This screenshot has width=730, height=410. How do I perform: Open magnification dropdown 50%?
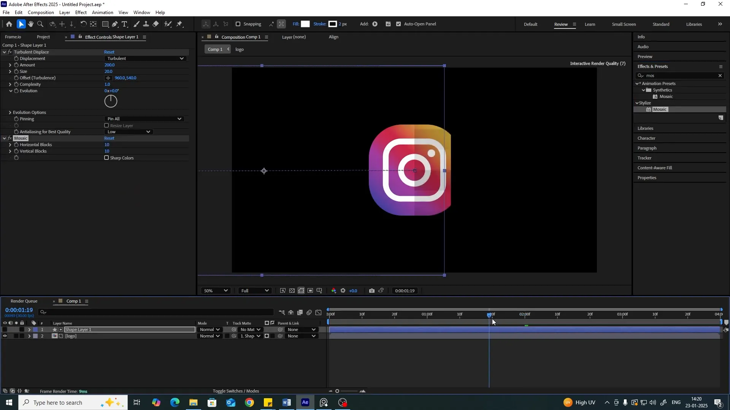coord(216,291)
